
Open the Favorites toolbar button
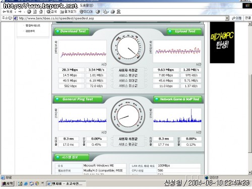[68, 12]
